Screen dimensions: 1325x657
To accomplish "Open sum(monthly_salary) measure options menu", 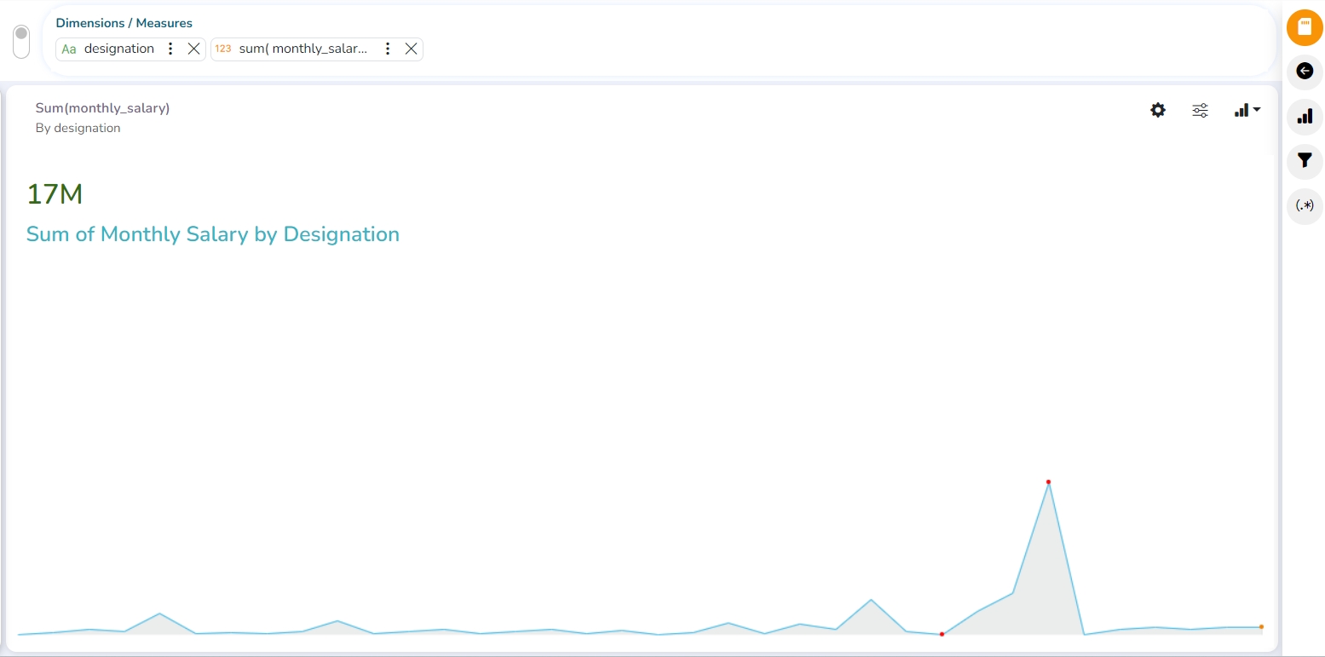I will click(388, 49).
